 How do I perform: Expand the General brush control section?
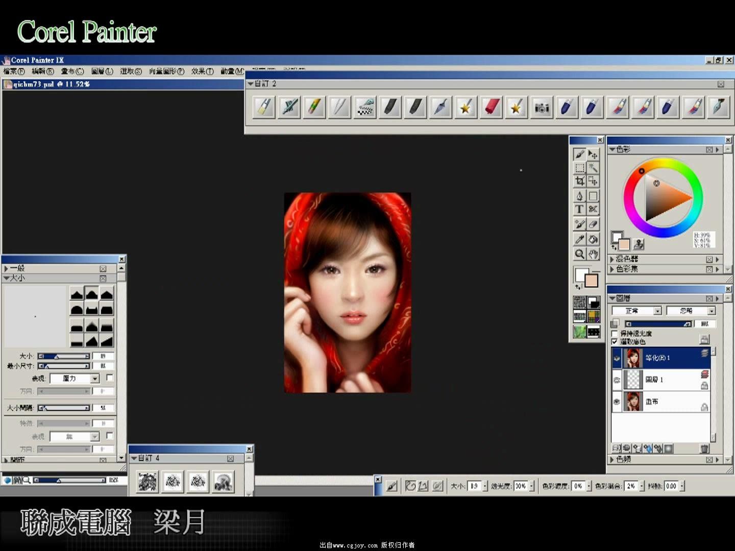pyautogui.click(x=6, y=268)
